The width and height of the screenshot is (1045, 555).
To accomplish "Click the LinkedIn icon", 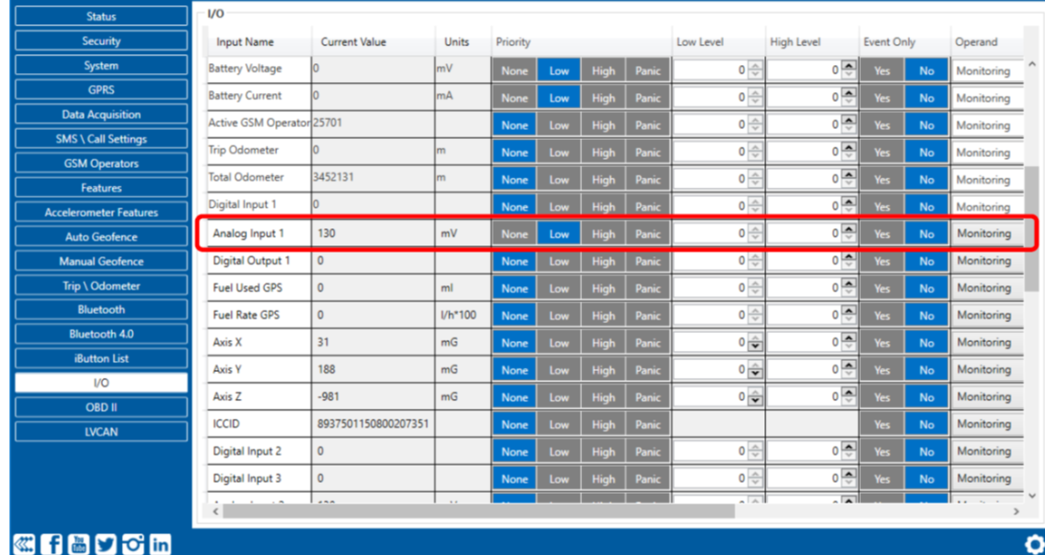I will (x=160, y=543).
